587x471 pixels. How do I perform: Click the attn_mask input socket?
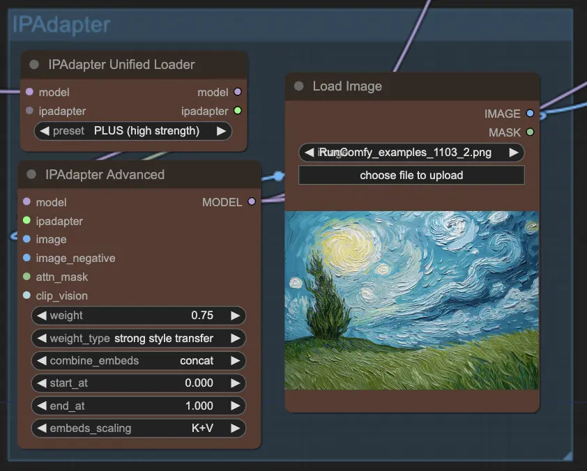point(26,277)
